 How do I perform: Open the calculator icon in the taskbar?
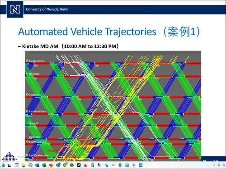click(92, 165)
